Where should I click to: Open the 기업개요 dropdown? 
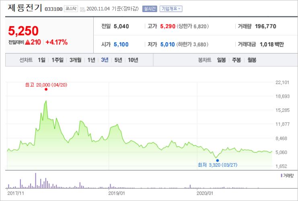[171, 9]
